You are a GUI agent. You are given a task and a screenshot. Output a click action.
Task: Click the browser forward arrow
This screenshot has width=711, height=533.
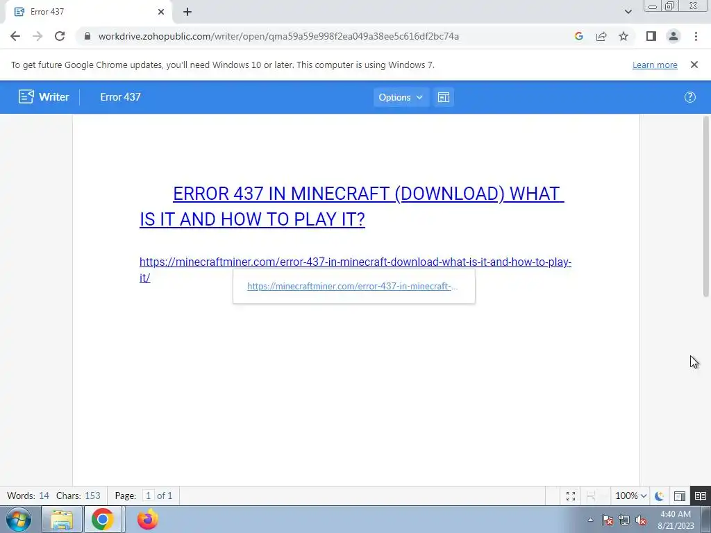(37, 36)
